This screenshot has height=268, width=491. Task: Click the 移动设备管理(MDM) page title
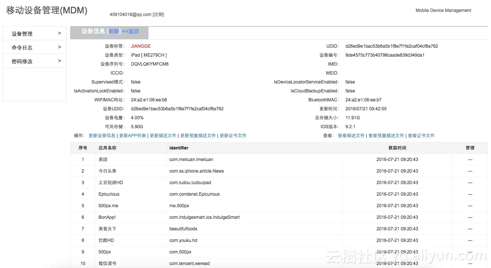coord(47,10)
